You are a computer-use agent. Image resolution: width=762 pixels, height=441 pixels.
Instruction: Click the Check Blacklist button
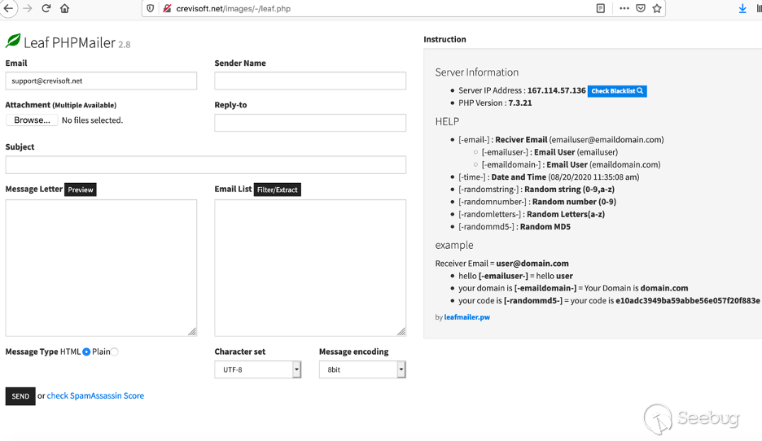617,91
